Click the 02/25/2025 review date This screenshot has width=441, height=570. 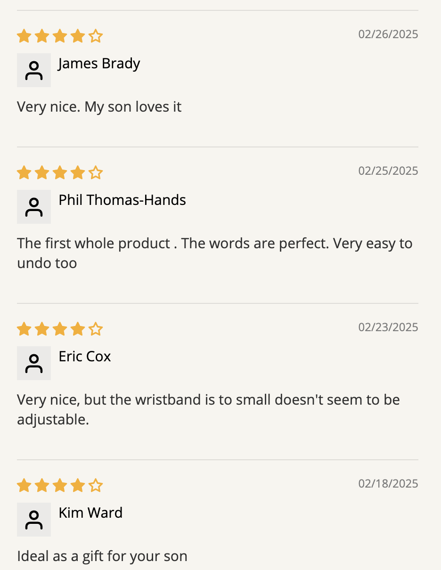click(x=388, y=171)
